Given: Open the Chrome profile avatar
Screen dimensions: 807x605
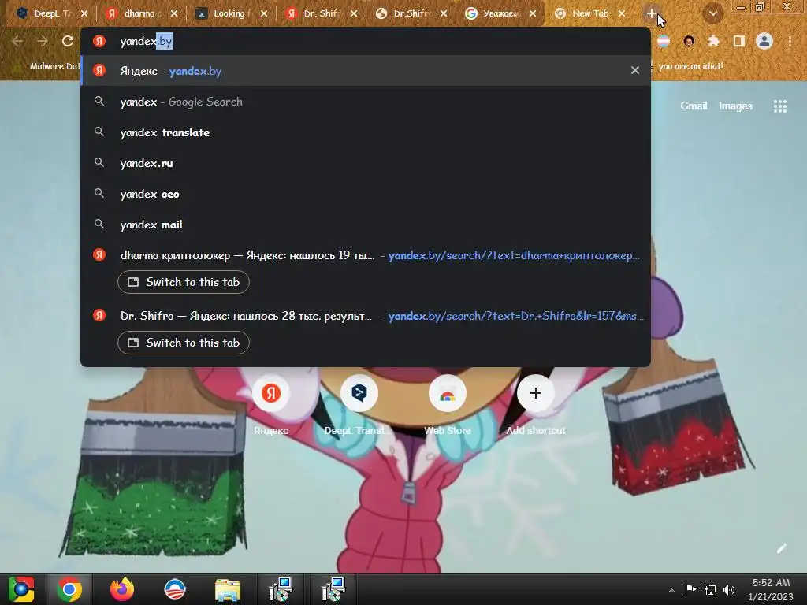Looking at the screenshot, I should click(764, 41).
